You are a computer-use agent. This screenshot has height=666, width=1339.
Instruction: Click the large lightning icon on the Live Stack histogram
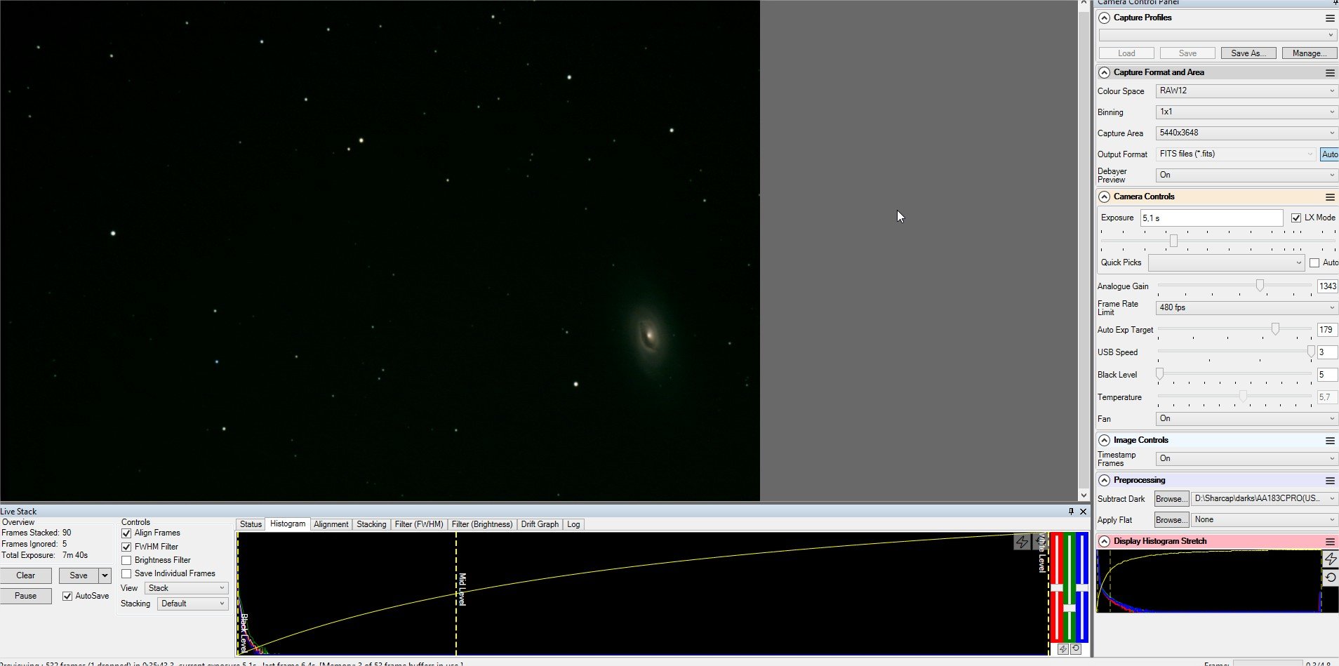coord(1022,542)
